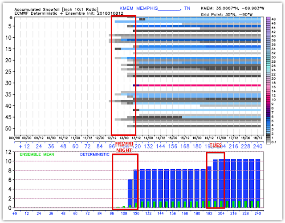Click ensemble member axis label '5'
Viewport: 285px width, 223px height.
tap(9, 26)
